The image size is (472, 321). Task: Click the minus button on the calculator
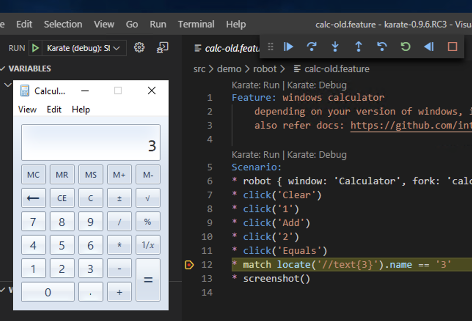coord(119,268)
